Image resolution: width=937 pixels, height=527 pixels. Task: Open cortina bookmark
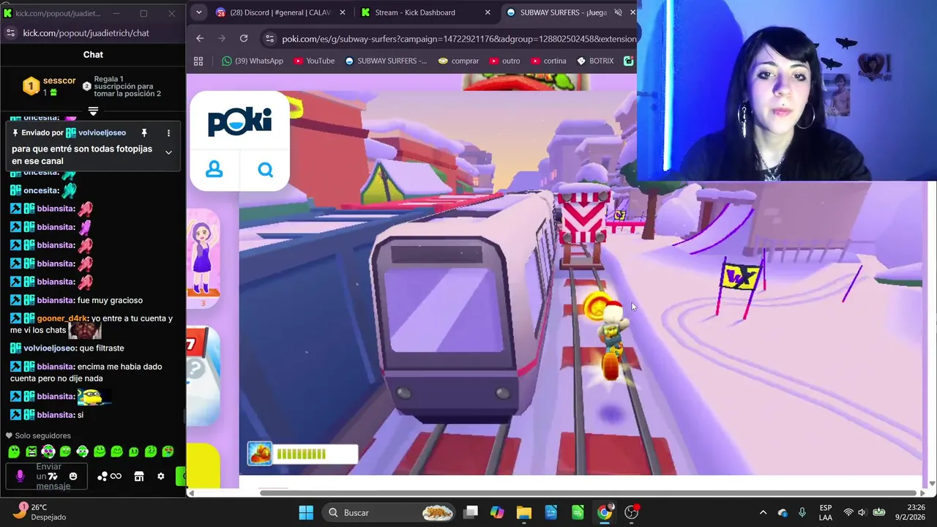tap(549, 61)
